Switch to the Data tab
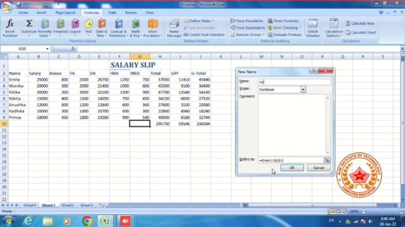The width and height of the screenshot is (405, 227). click(x=112, y=13)
